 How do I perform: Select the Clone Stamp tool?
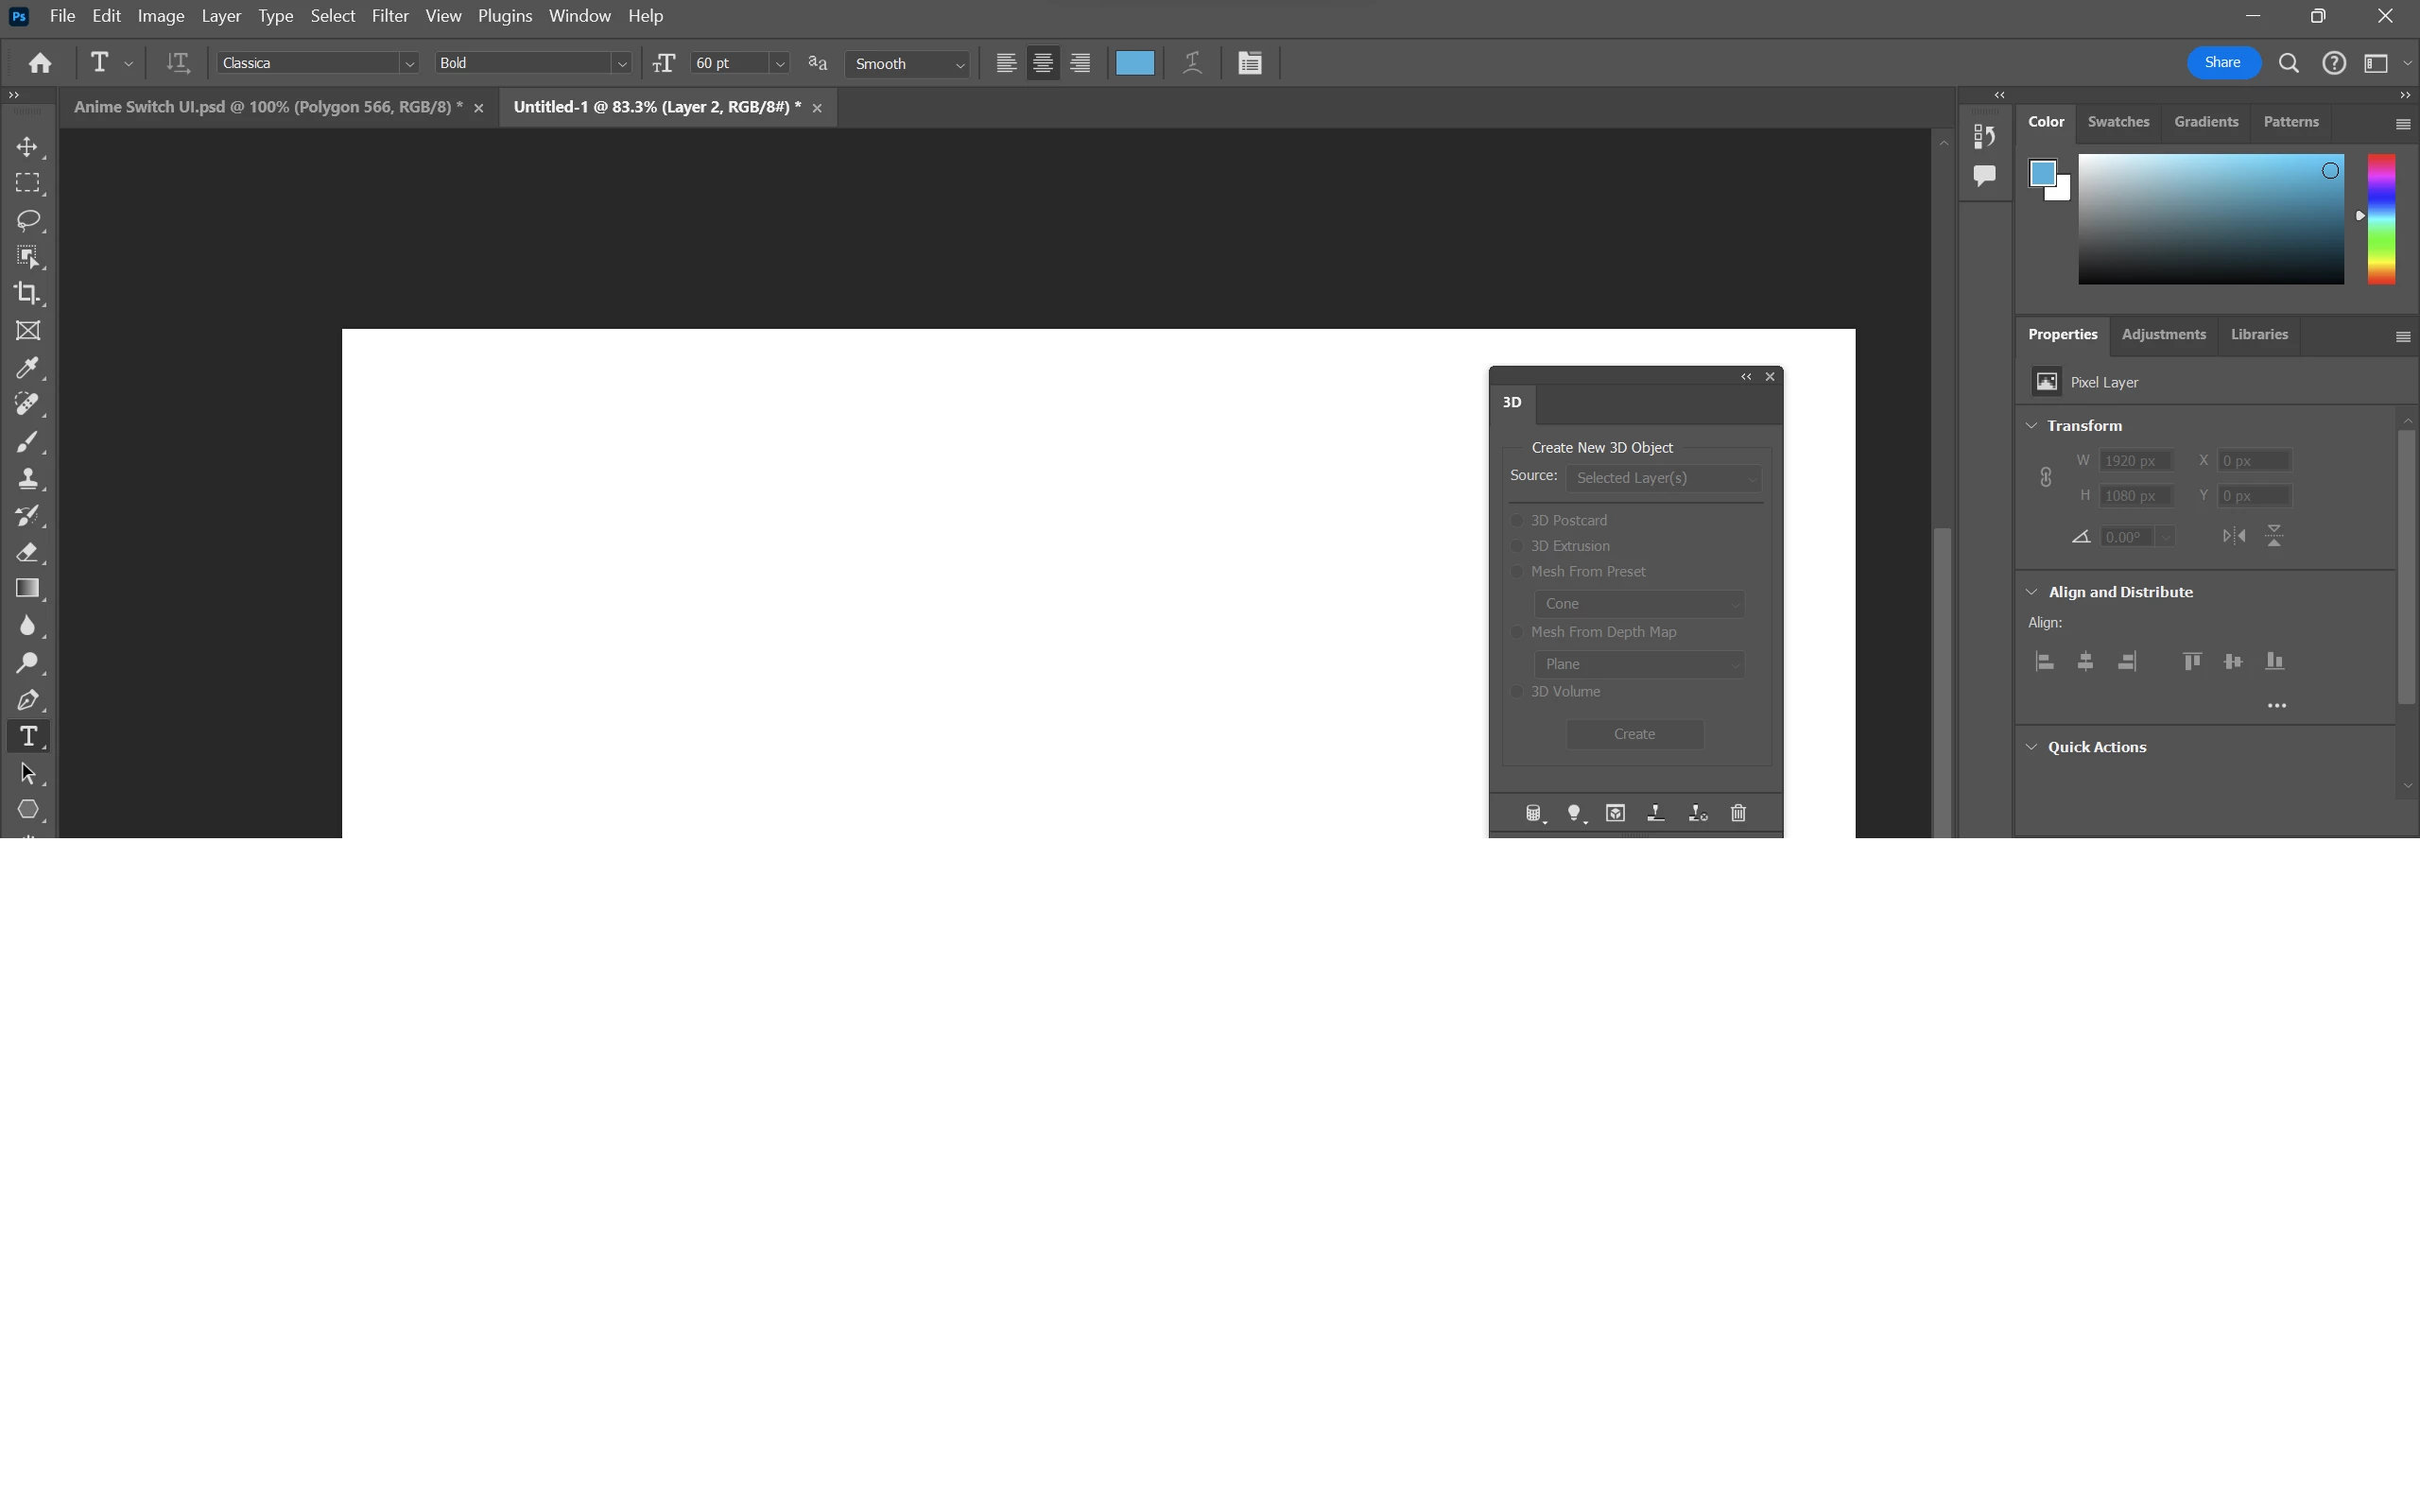(x=27, y=479)
